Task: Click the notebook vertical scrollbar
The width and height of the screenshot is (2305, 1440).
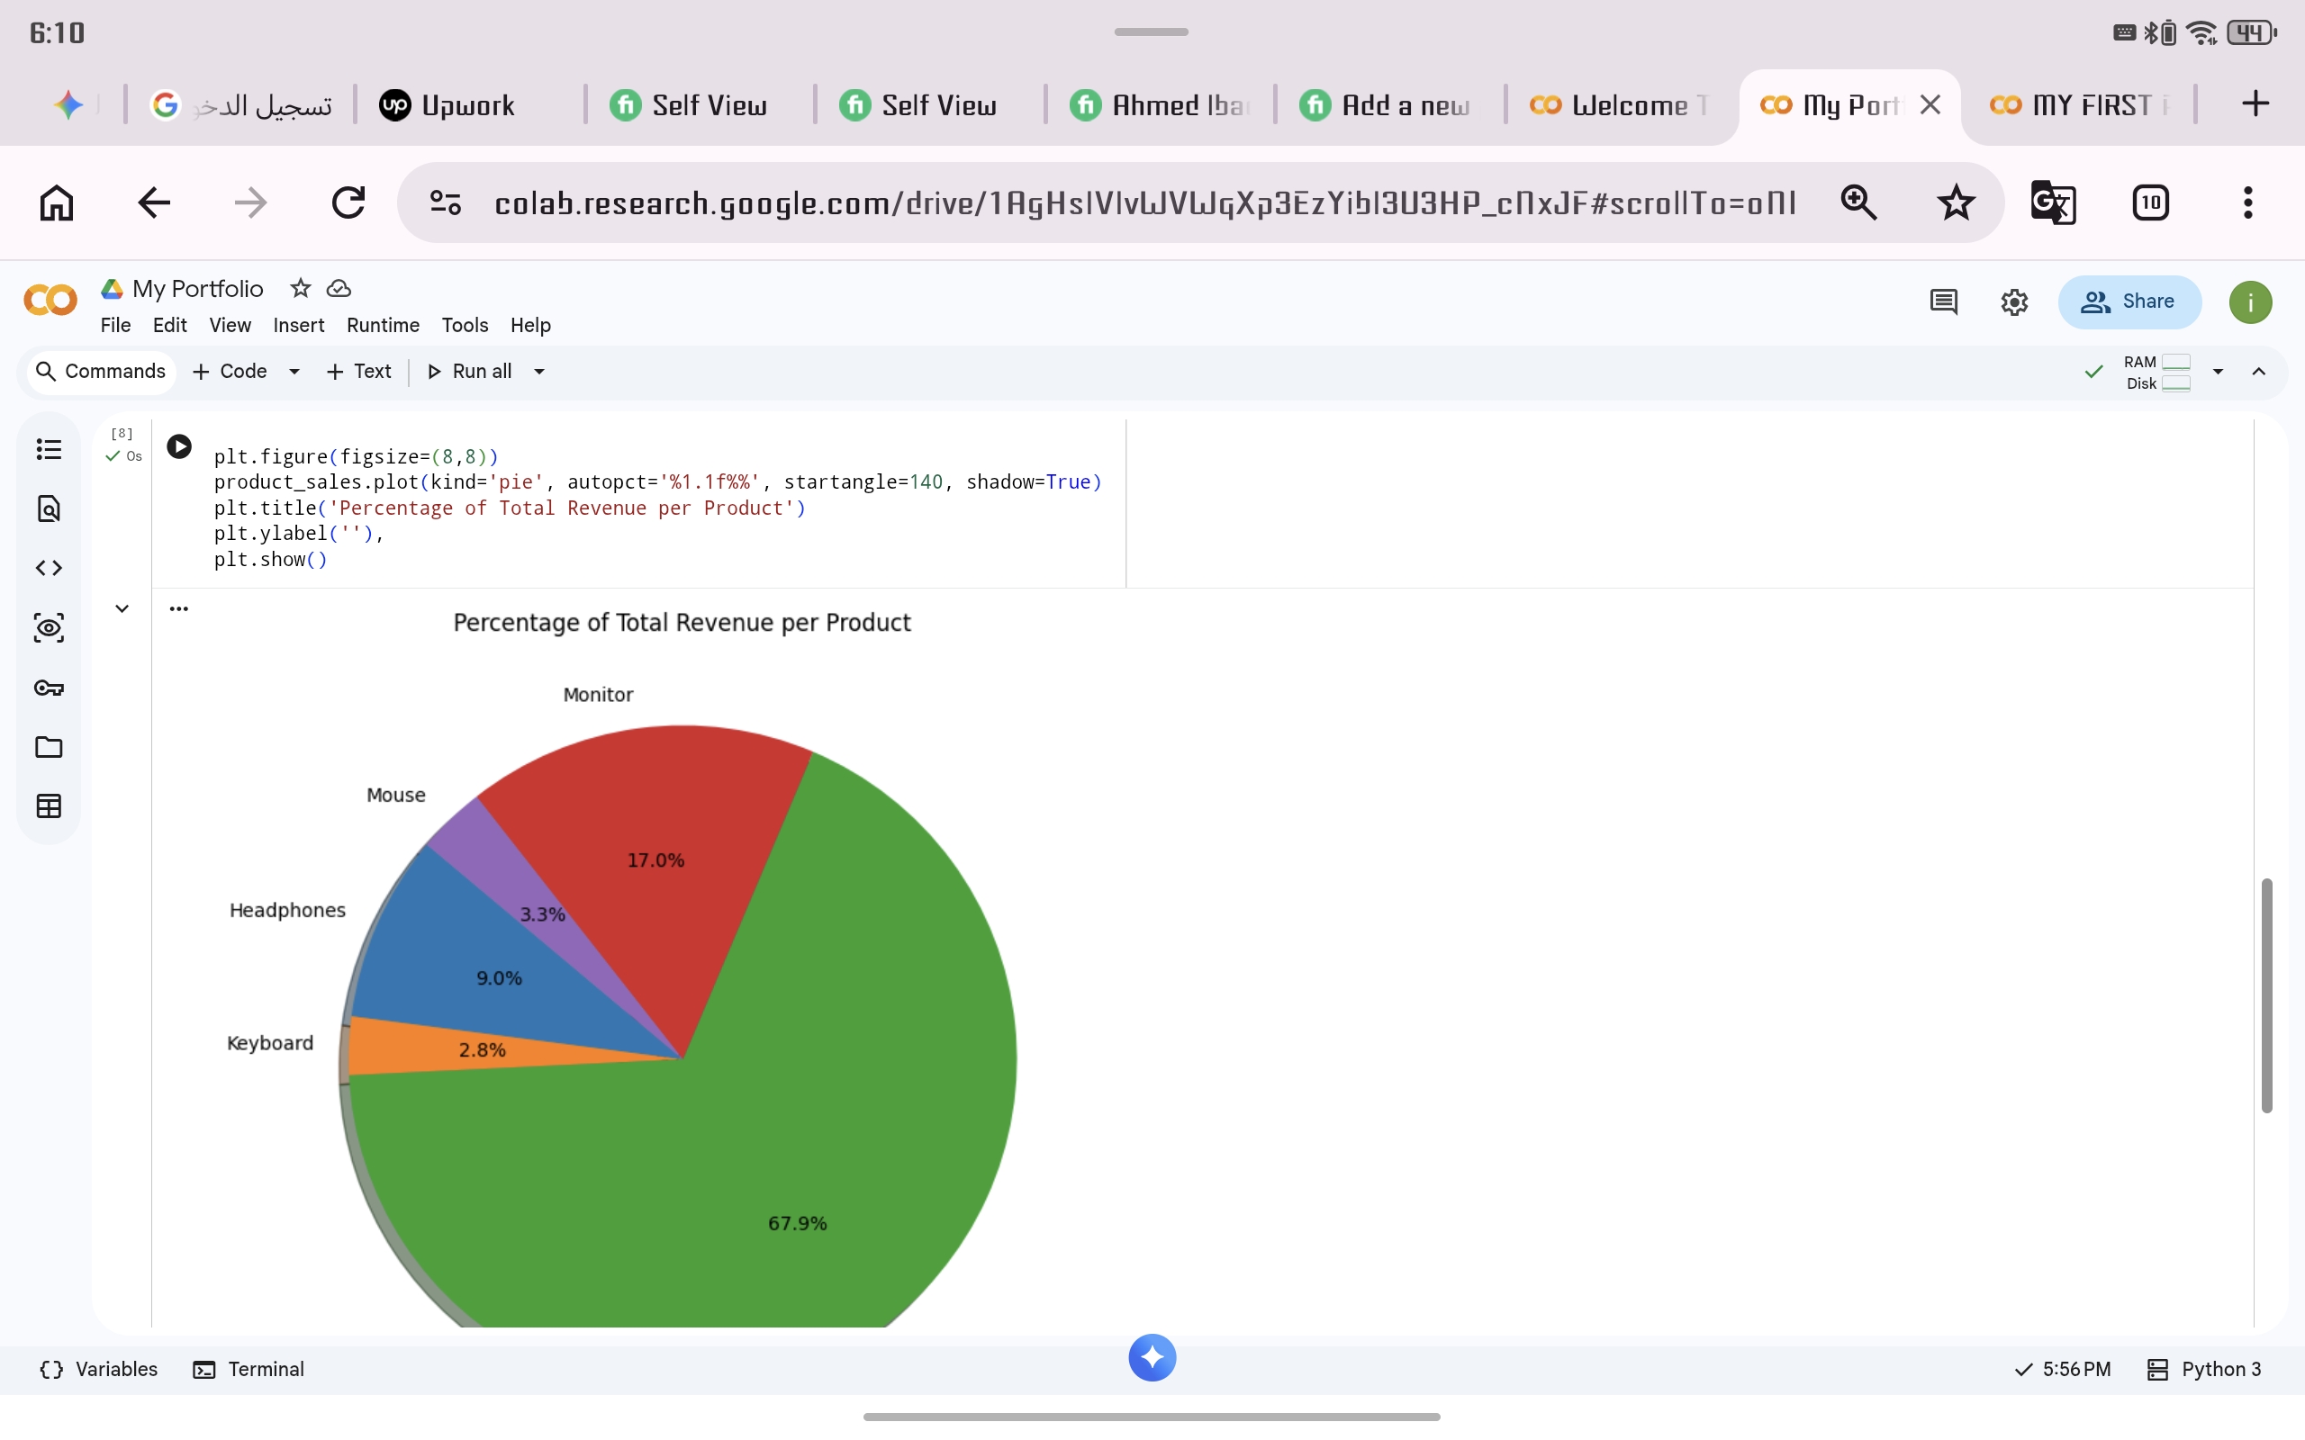Action: [x=2267, y=995]
